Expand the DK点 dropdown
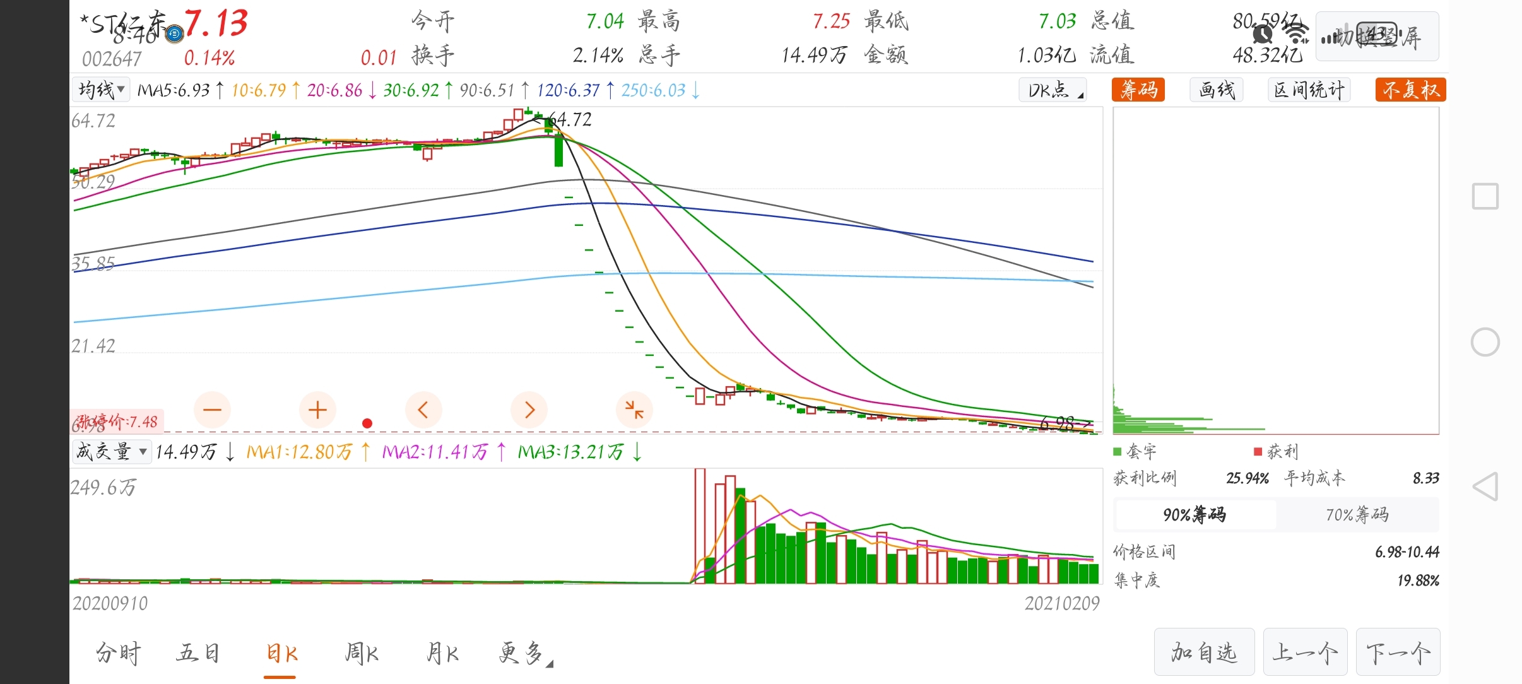This screenshot has height=684, width=1522. [1053, 90]
